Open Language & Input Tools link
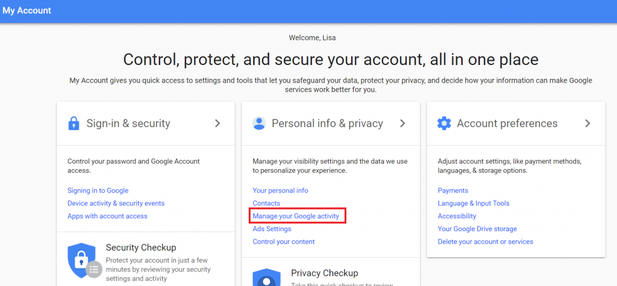The image size is (617, 286). tap(474, 204)
